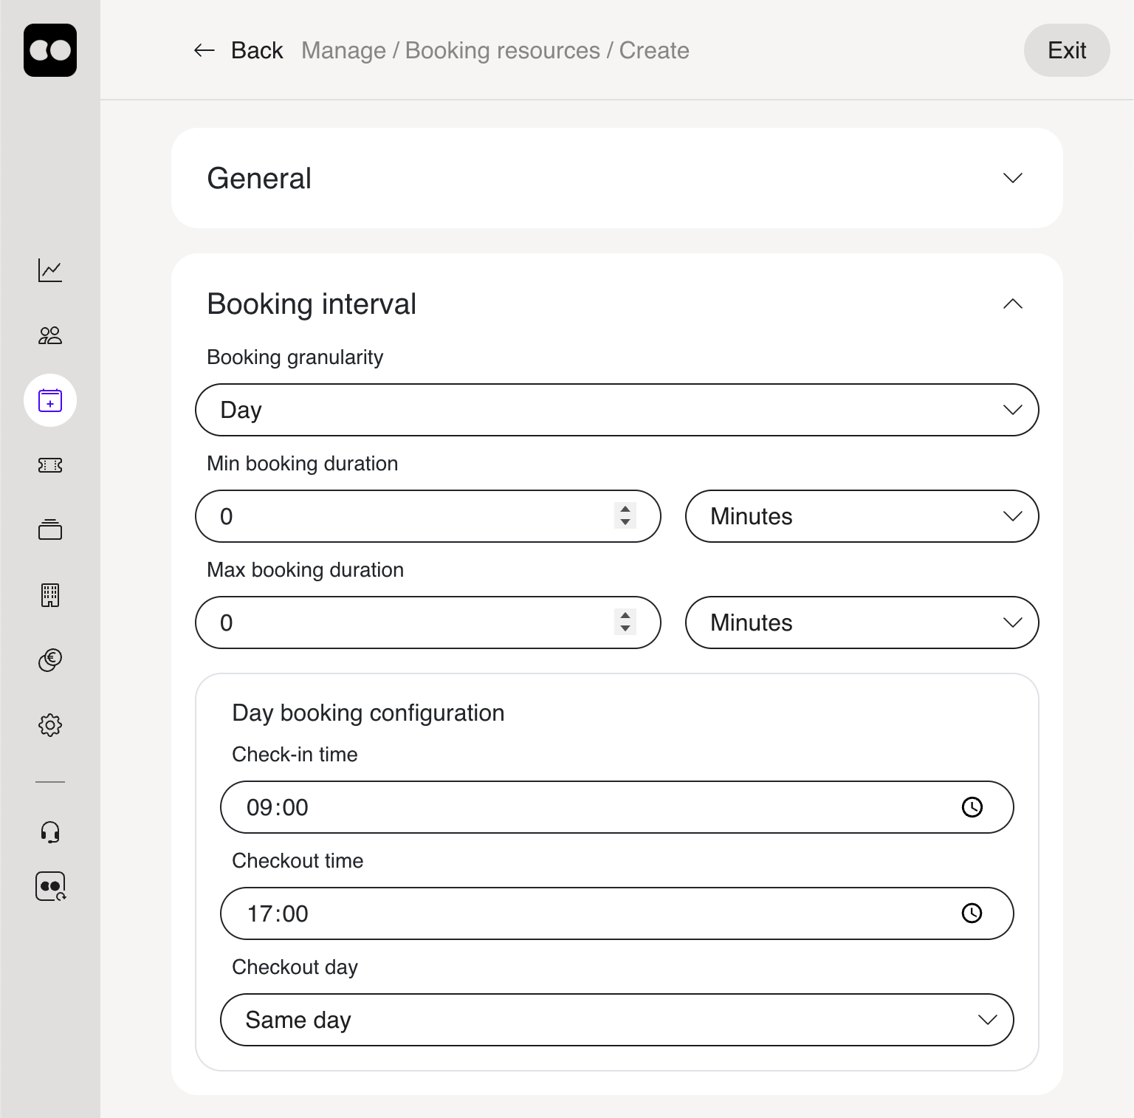
Task: Open the bookings calendar section
Action: [50, 400]
